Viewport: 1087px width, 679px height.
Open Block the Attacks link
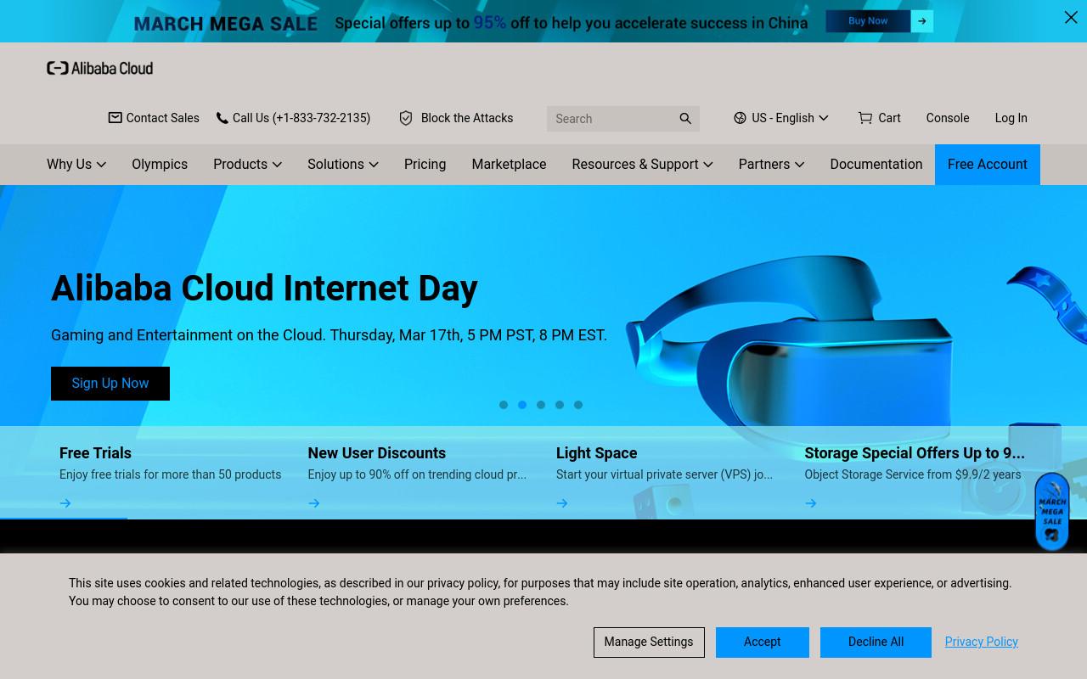(x=456, y=118)
